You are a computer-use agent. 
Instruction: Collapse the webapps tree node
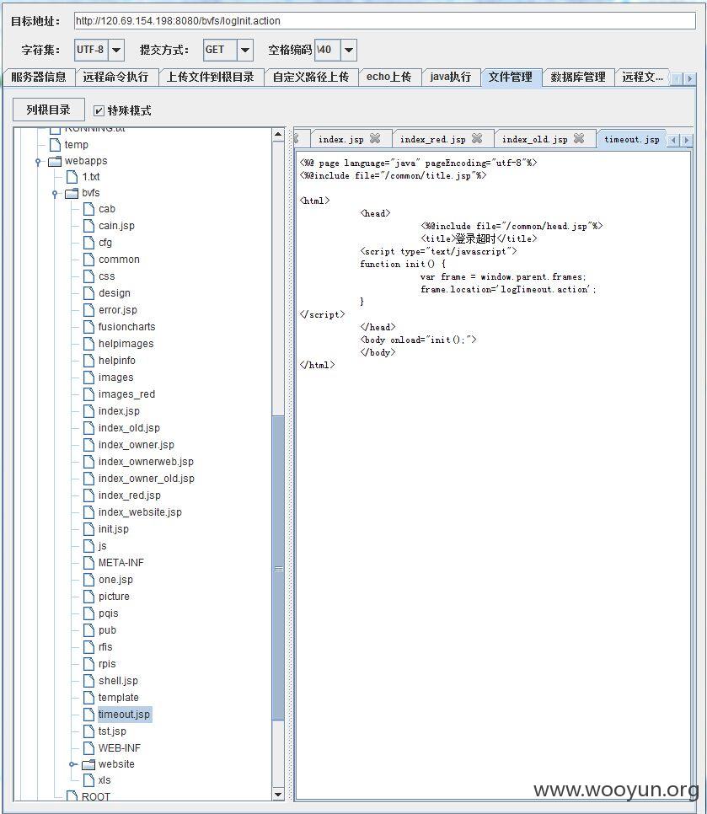pos(38,162)
